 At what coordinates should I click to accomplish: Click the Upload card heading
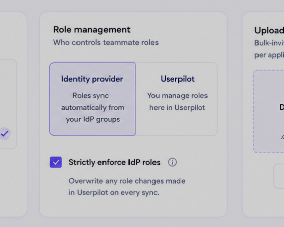(269, 30)
